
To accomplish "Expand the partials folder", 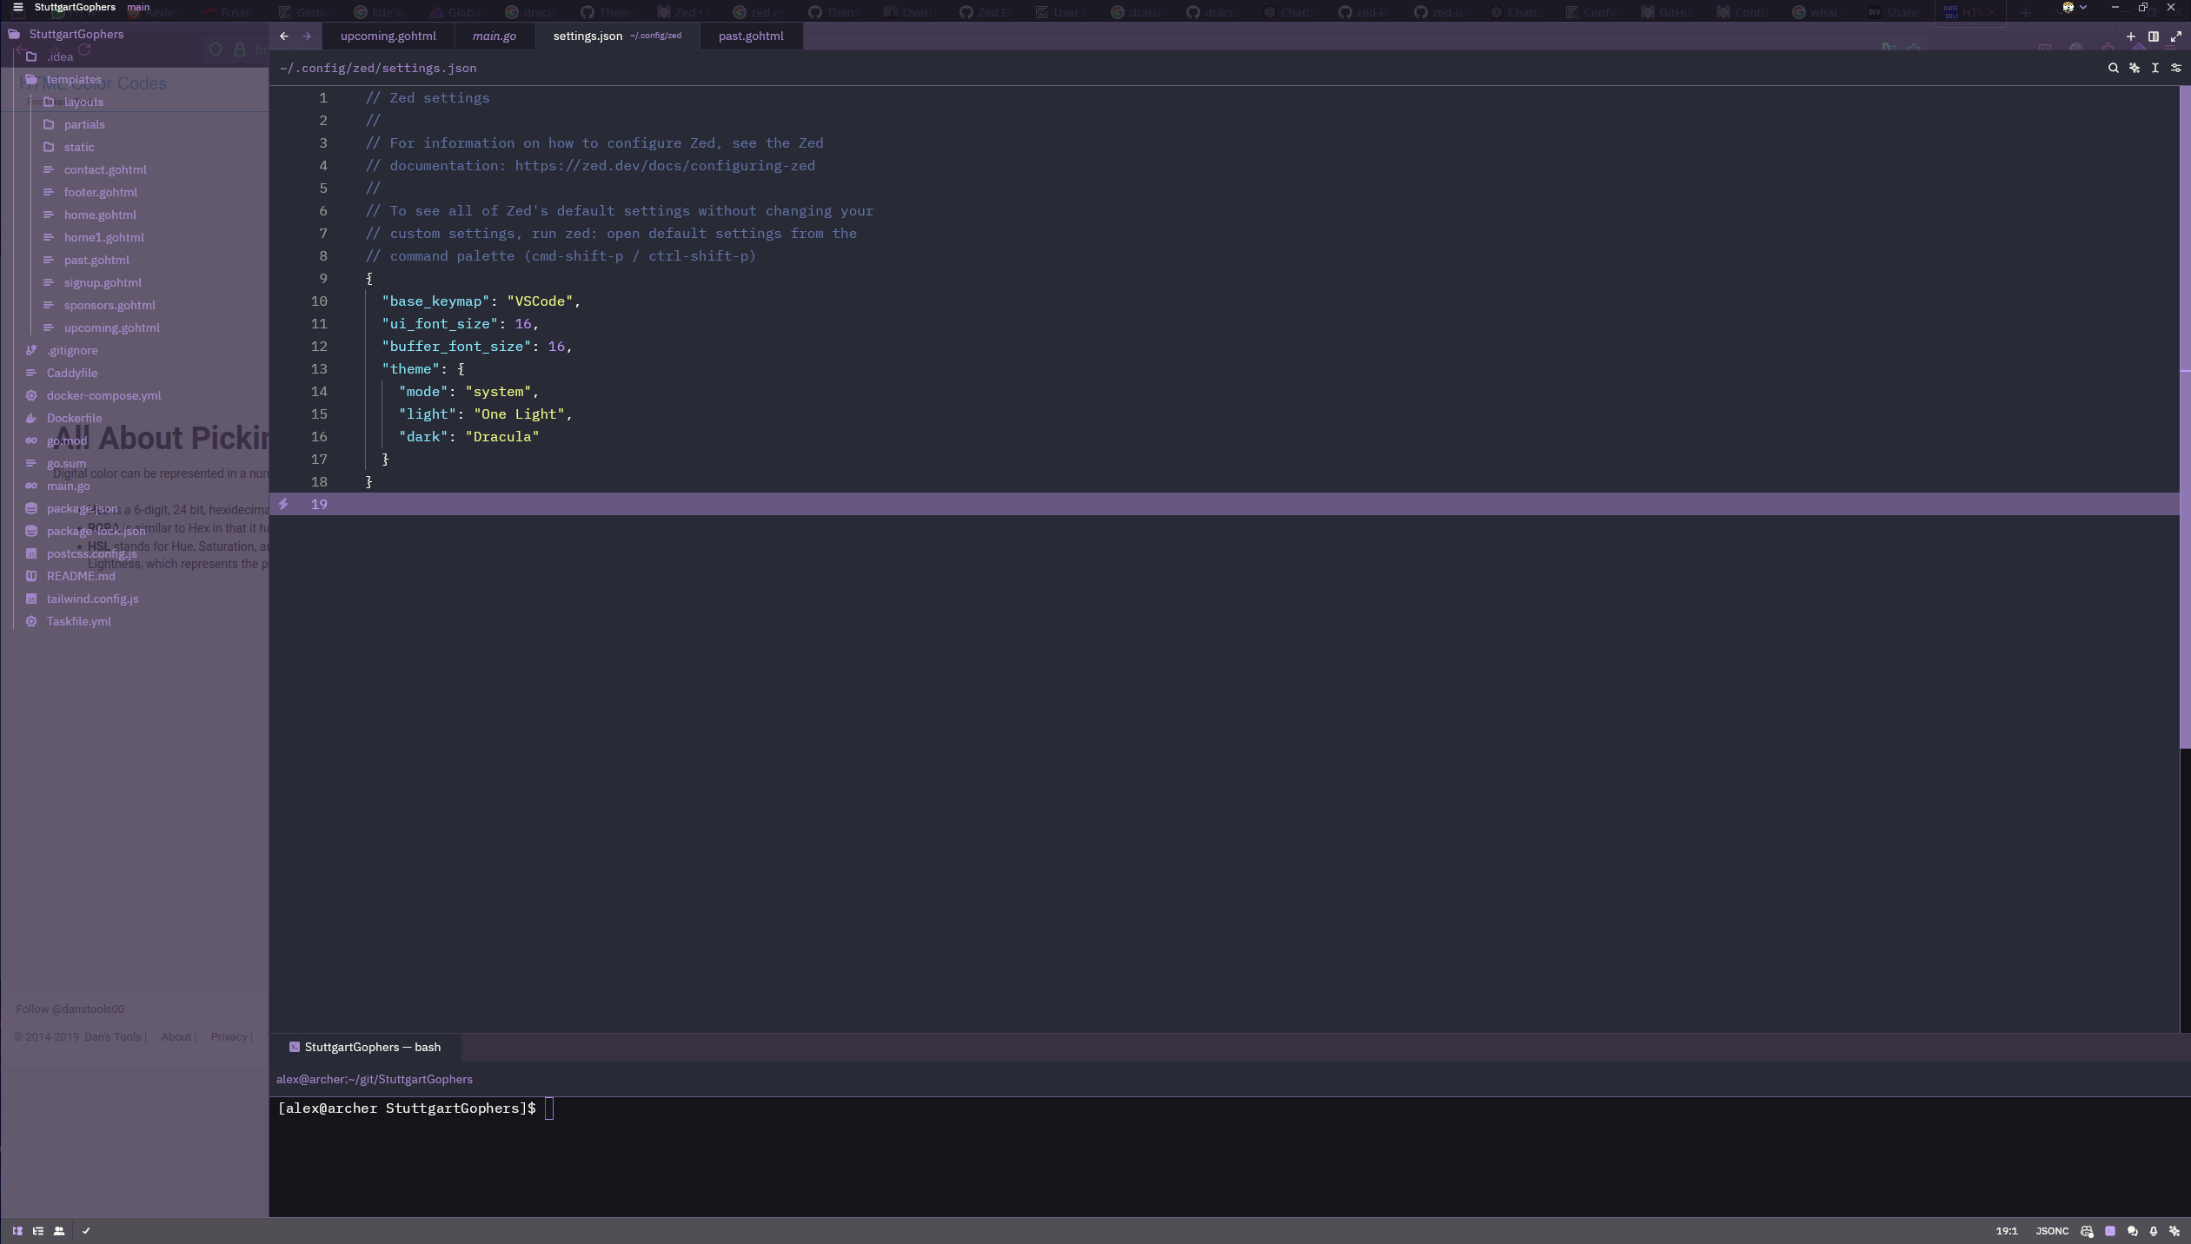I will pos(83,124).
